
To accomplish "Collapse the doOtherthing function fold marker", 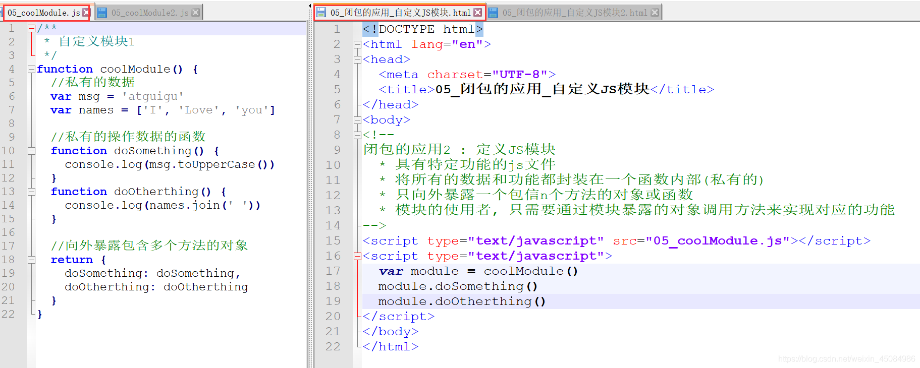I will 31,192.
